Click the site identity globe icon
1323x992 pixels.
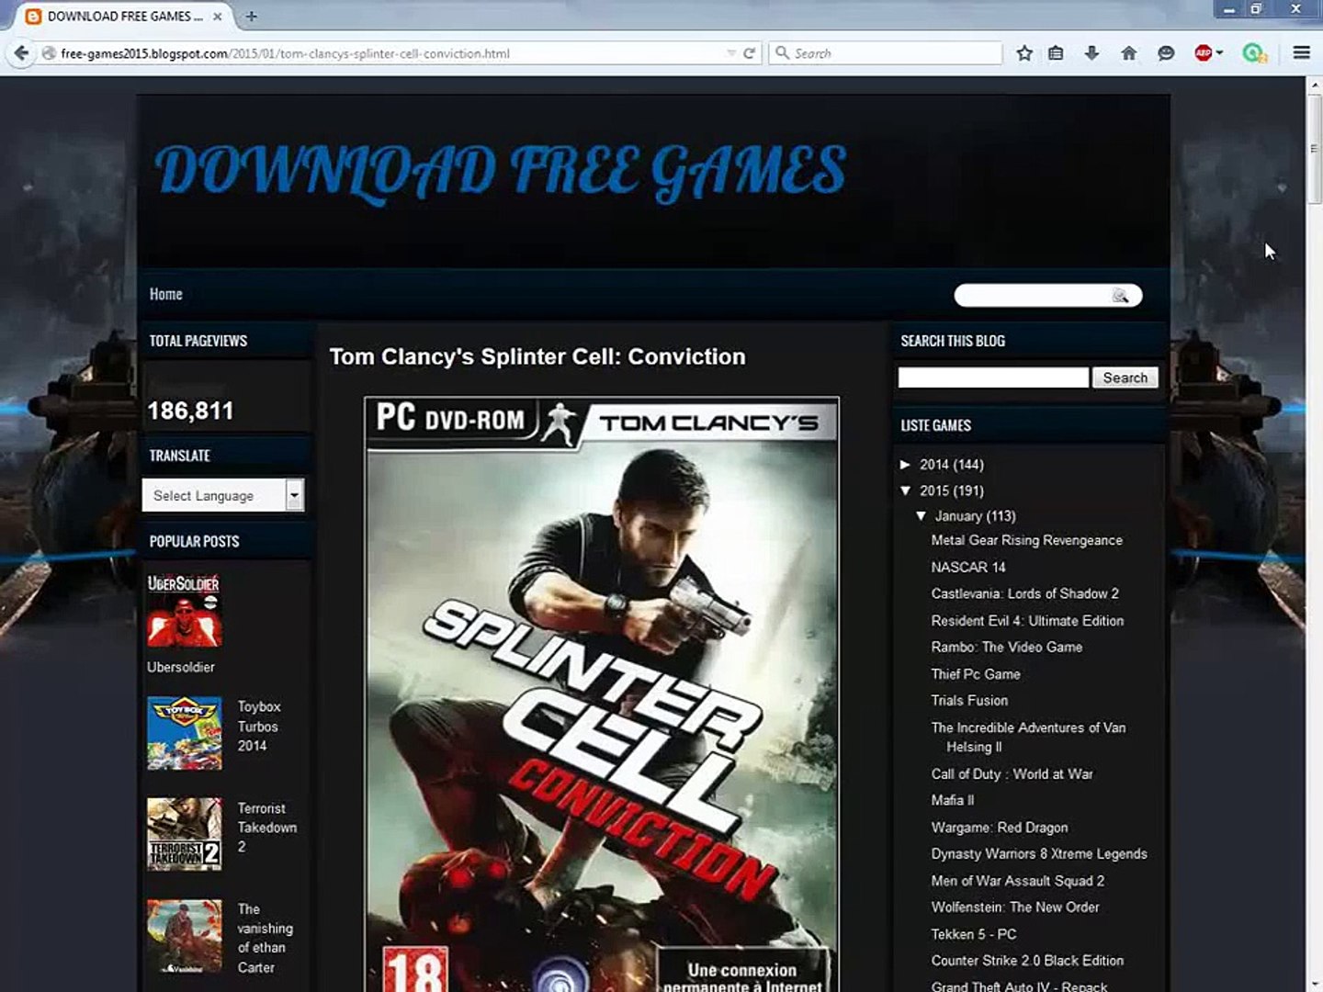click(x=49, y=53)
